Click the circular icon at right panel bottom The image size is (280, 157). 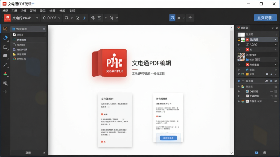click(265, 153)
